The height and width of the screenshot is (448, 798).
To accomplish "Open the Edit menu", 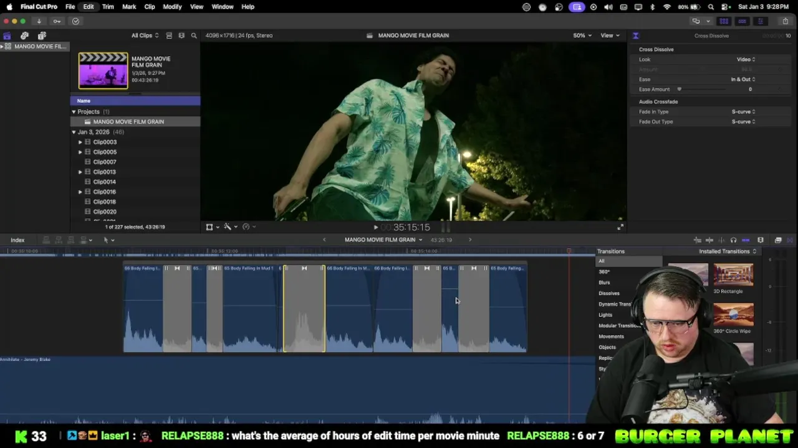I will (x=89, y=7).
